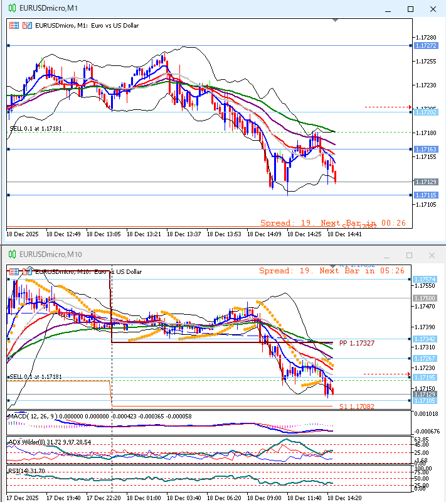Select the 1.17272 horizontal line price label
This screenshot has width=446, height=502.
[426, 46]
